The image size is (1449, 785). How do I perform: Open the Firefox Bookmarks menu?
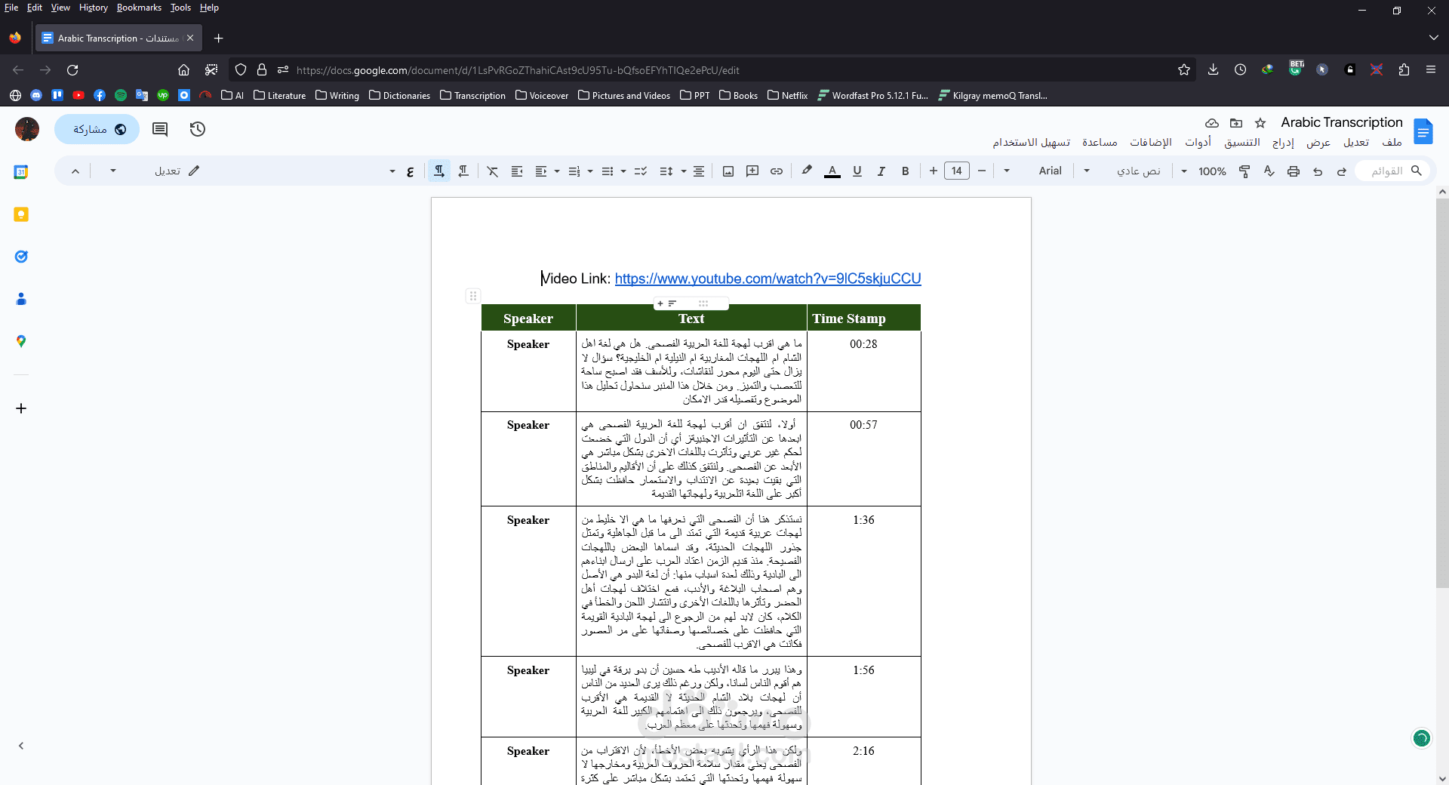coord(139,8)
